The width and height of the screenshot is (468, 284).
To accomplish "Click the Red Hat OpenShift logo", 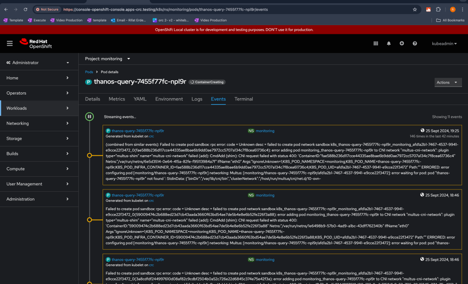I will pyautogui.click(x=36, y=43).
